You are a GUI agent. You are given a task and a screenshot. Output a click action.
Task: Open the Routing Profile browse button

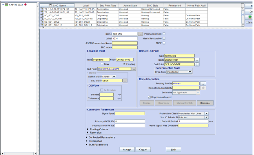[203, 84]
